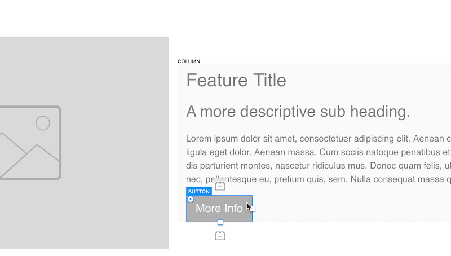Click the paragraph line starting 'Lorem ipsum dolor'
Screen dimensions: 451x256
pos(319,139)
